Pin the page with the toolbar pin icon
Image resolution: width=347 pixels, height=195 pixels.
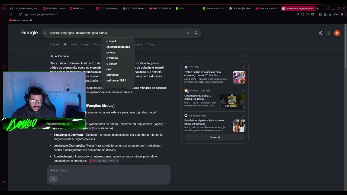coord(298,14)
